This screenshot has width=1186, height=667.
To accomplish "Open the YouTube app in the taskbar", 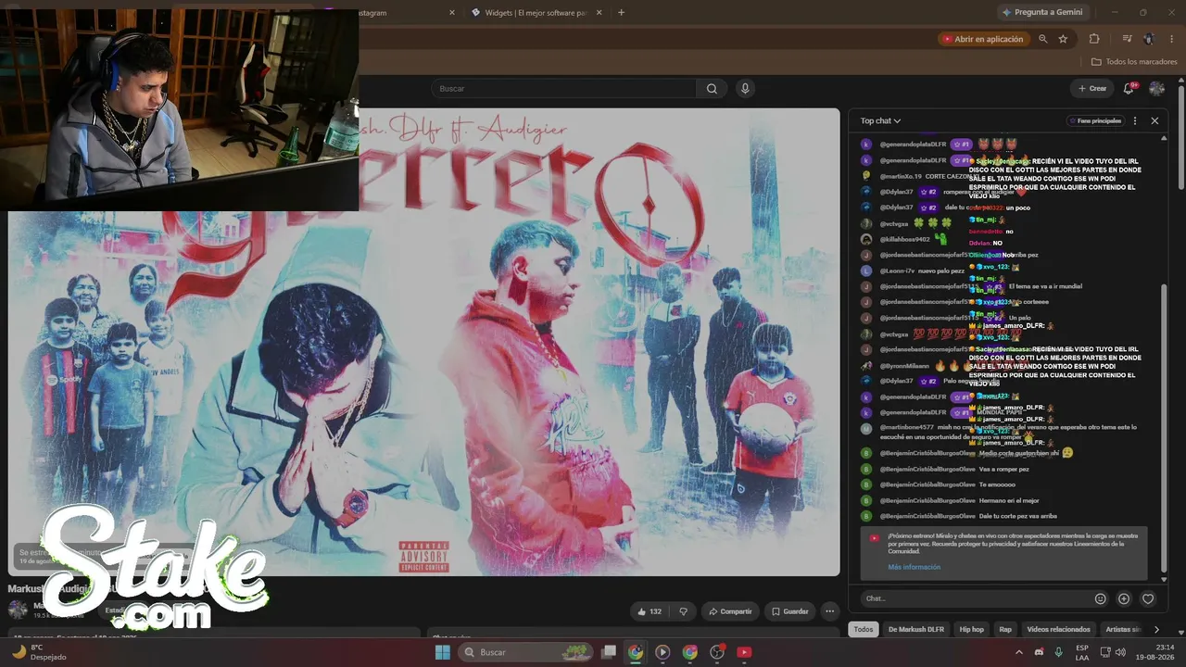I will click(x=744, y=652).
